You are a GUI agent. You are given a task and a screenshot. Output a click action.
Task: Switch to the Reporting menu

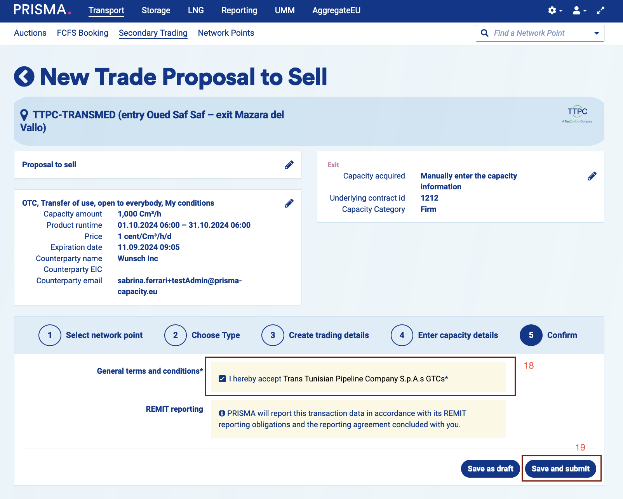point(239,10)
